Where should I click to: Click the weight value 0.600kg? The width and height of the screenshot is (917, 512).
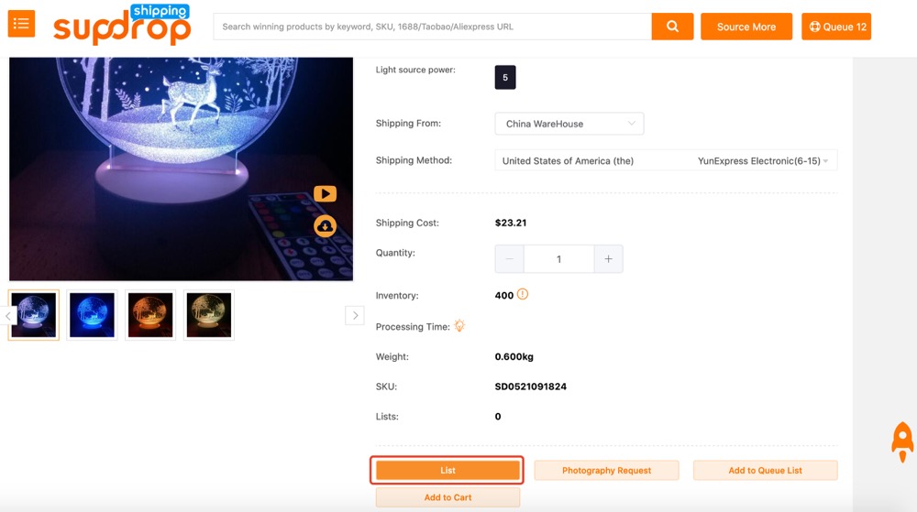coord(514,356)
